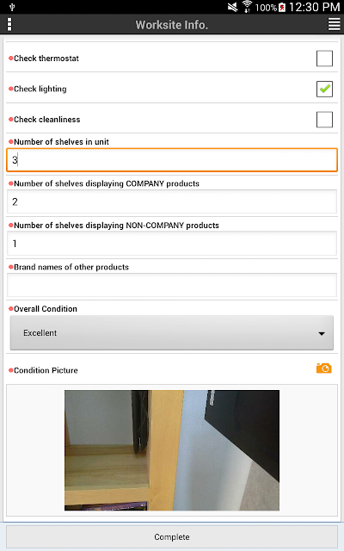Viewport: 344px width, 551px height.
Task: Tap the Worksite Info. title
Action: pos(172,25)
